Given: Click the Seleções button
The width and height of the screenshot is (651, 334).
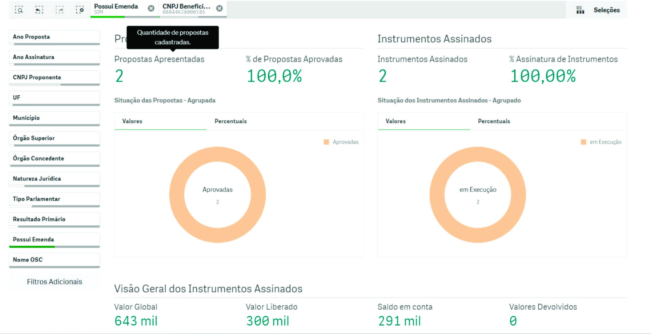Looking at the screenshot, I should click(607, 10).
